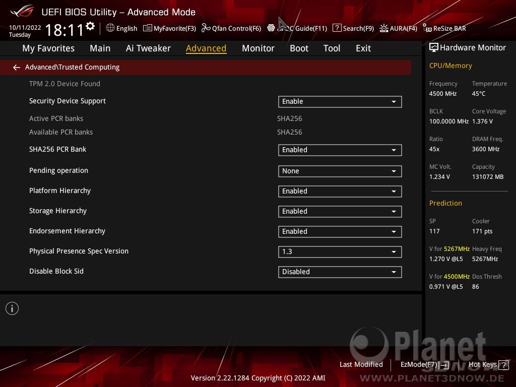Open the Storage Hierarchy dropdown

tap(340, 211)
